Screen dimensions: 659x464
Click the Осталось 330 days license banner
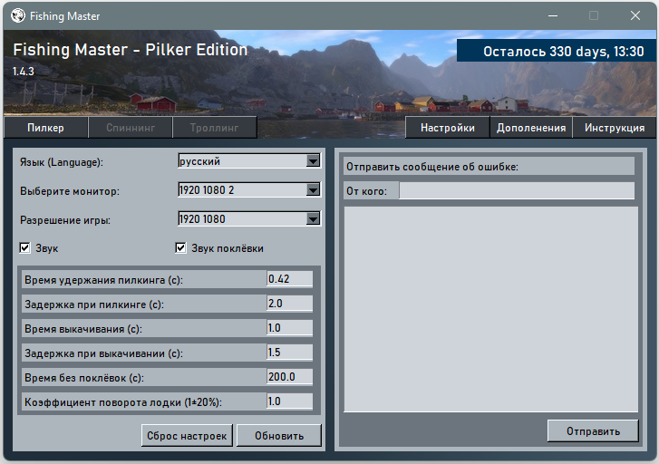(x=556, y=51)
